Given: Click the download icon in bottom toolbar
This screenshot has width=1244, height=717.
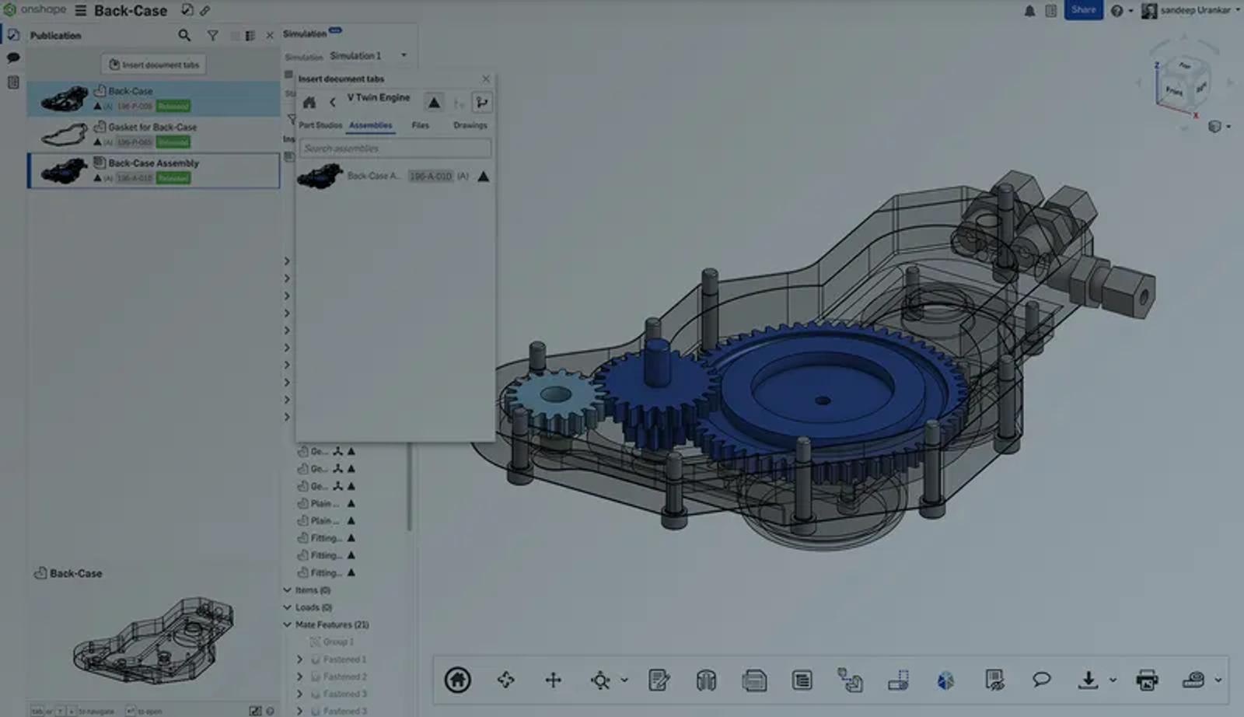Looking at the screenshot, I should coord(1088,680).
